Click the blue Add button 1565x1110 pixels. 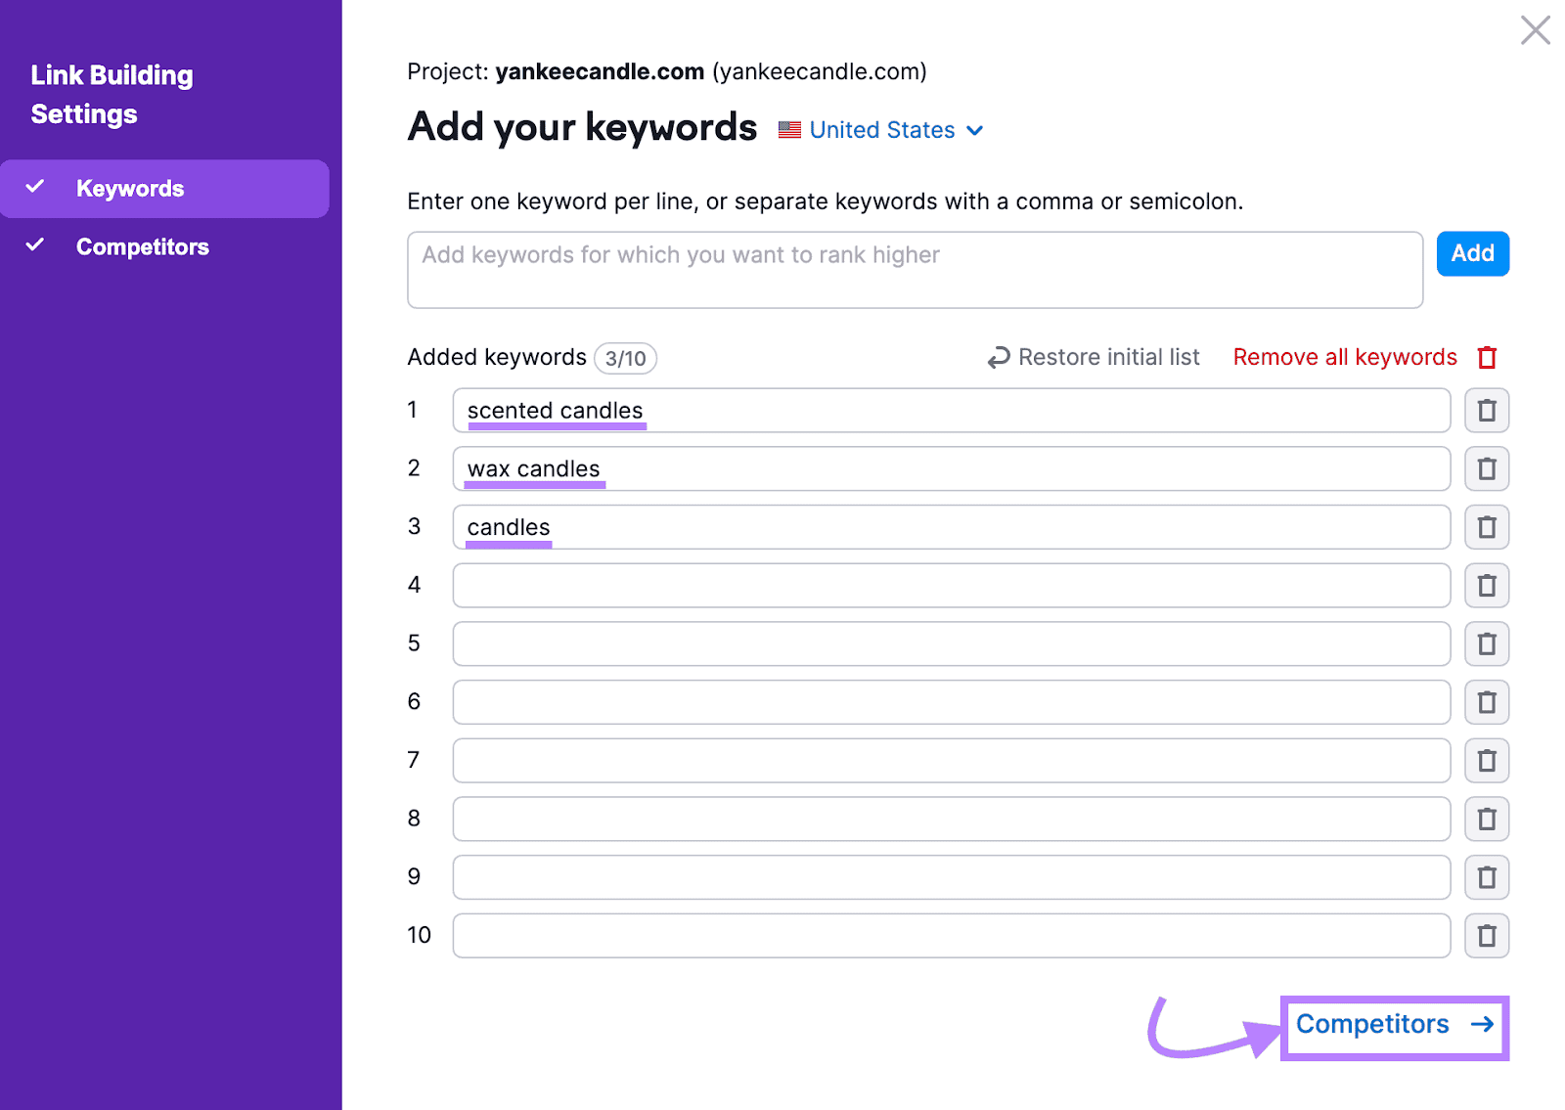click(x=1472, y=253)
